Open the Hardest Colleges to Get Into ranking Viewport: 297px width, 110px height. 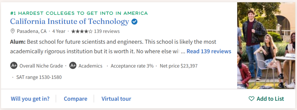[79, 13]
